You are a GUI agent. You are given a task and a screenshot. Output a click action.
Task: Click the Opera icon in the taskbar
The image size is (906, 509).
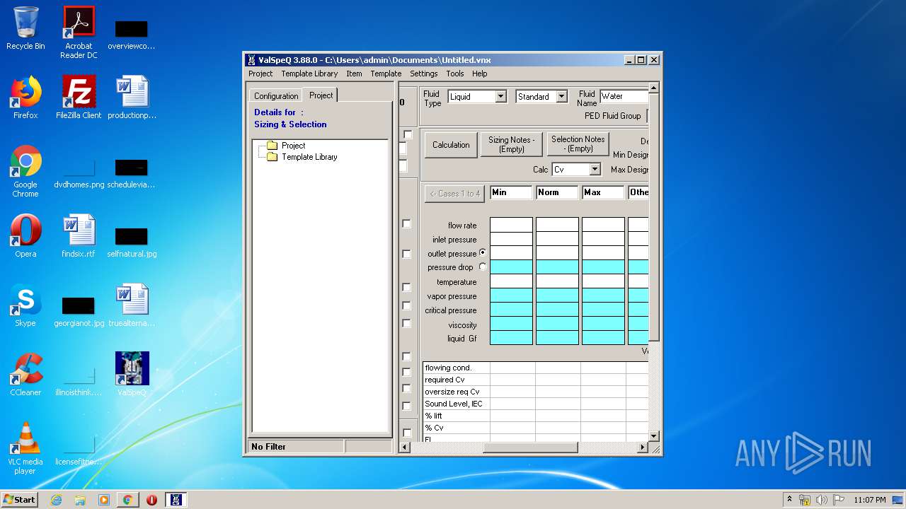pyautogui.click(x=151, y=500)
